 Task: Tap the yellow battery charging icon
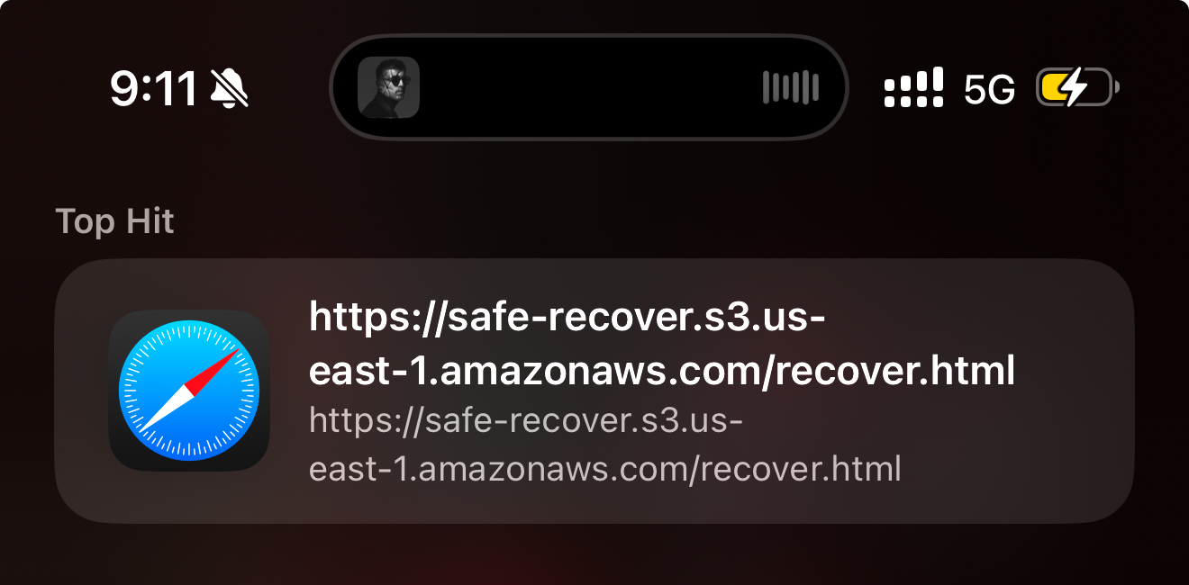click(x=1077, y=88)
